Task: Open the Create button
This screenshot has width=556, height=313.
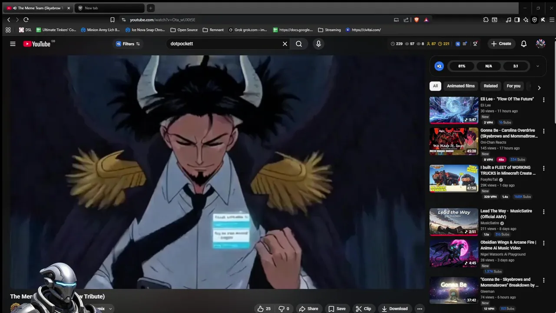Action: [x=501, y=43]
